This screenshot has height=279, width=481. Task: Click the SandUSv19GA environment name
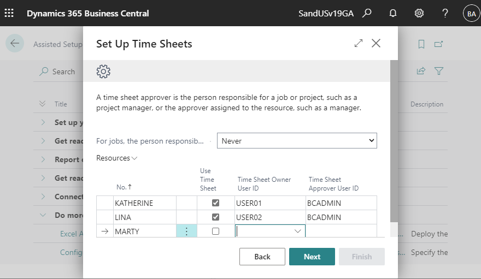326,14
